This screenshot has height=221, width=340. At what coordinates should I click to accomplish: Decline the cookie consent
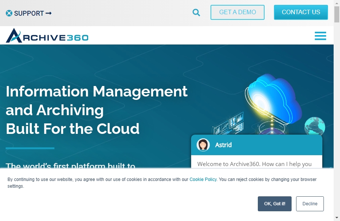tap(310, 204)
